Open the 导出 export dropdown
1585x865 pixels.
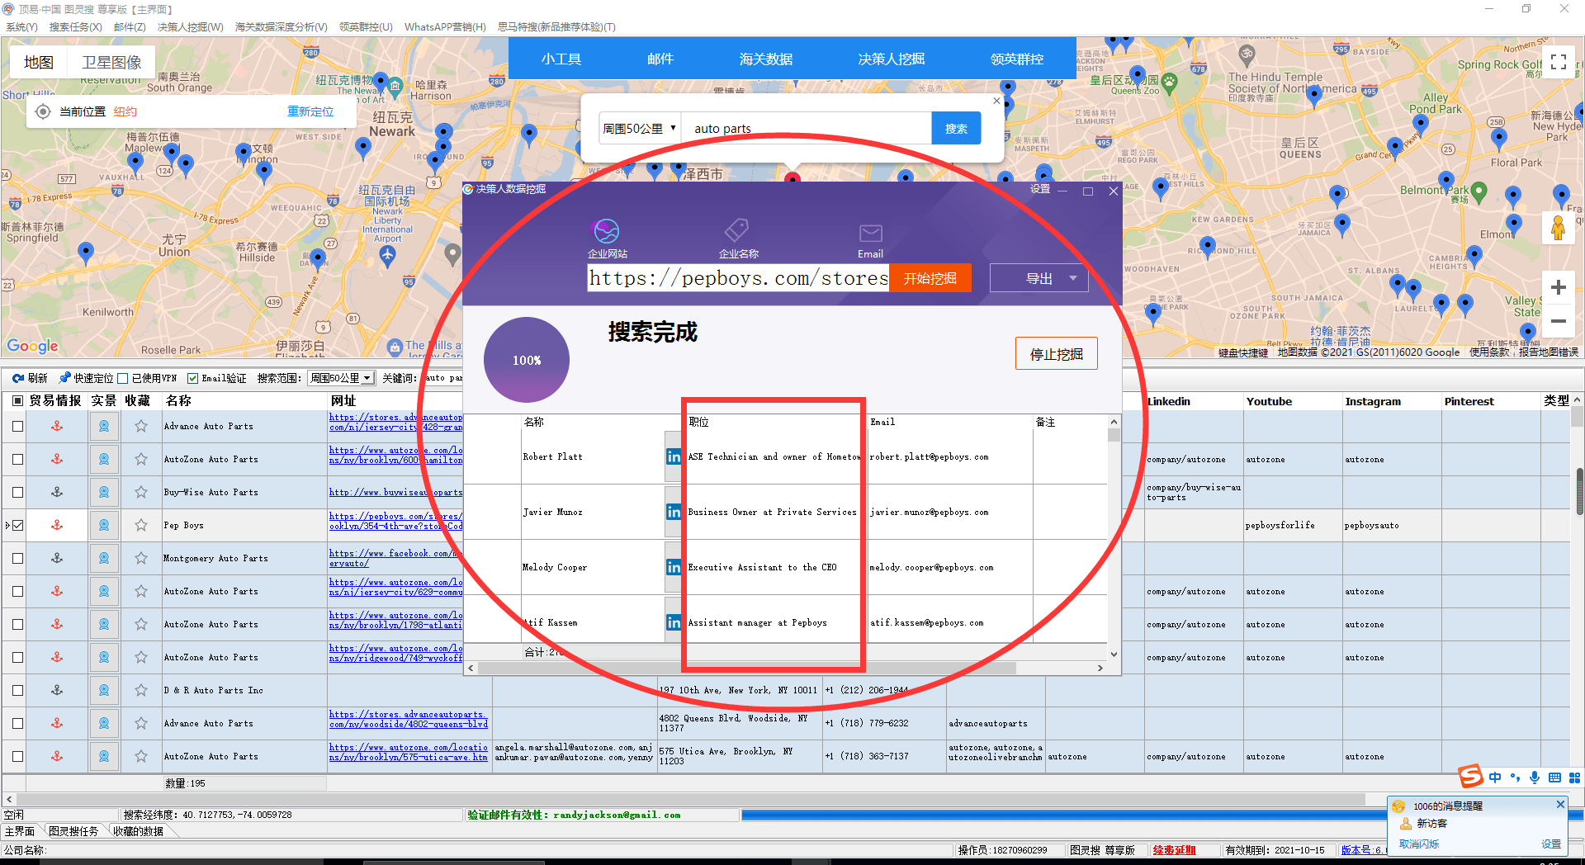pyautogui.click(x=1072, y=278)
